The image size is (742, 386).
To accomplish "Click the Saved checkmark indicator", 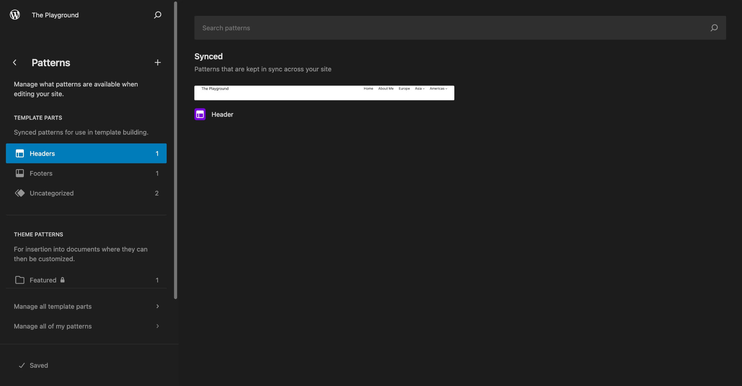I will coord(22,365).
